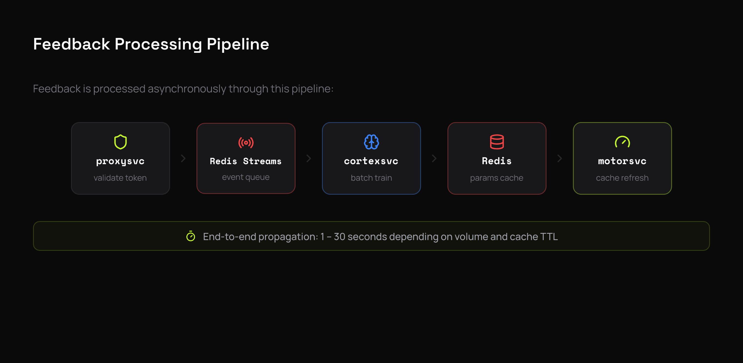Click the database icon above Redis
The height and width of the screenshot is (363, 743).
(x=497, y=142)
